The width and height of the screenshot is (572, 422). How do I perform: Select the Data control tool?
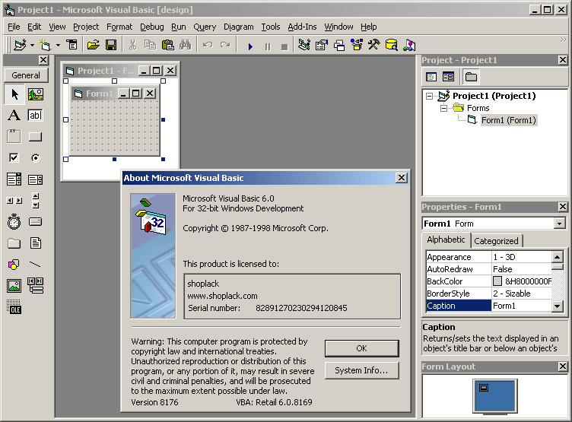tap(36, 286)
